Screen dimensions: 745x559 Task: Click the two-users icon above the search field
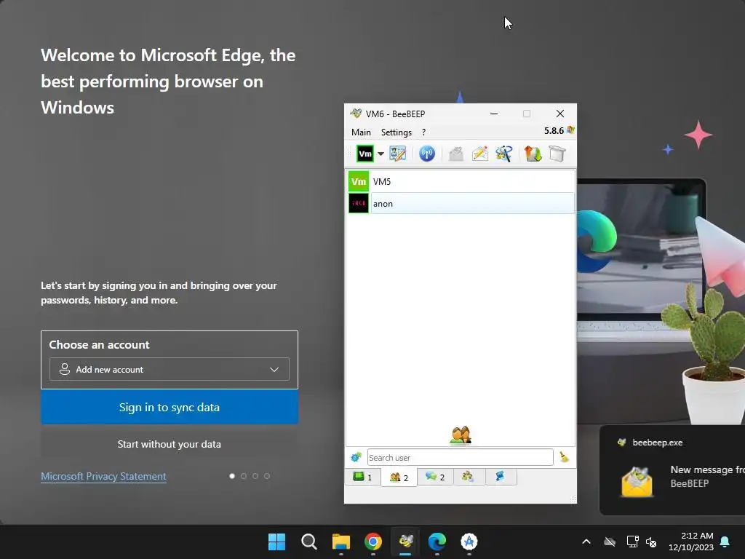click(x=460, y=435)
